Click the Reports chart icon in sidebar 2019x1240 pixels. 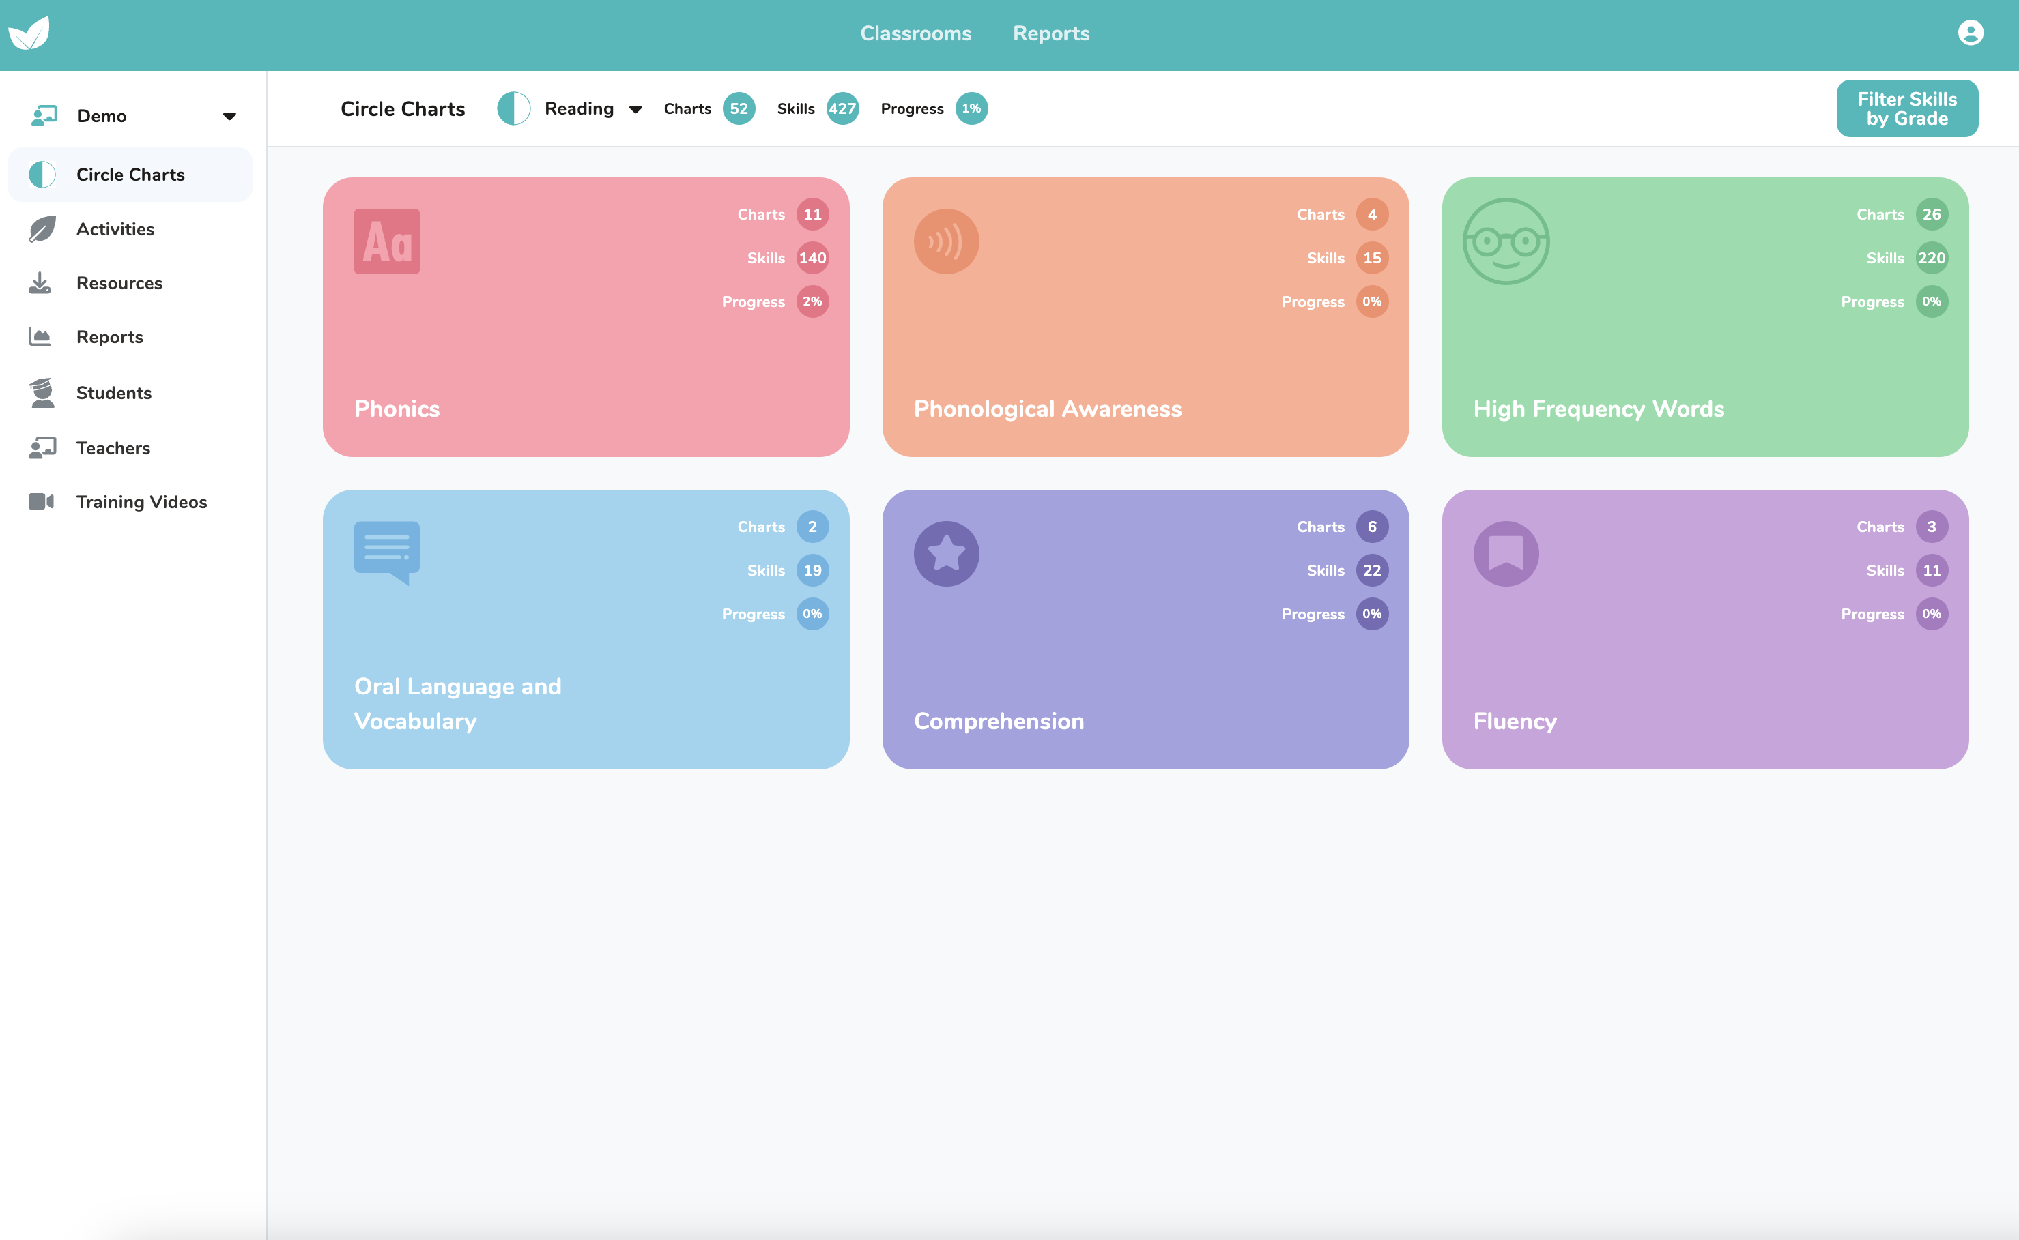tap(40, 337)
